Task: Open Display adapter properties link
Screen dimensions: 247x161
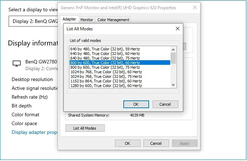Action: point(35,132)
